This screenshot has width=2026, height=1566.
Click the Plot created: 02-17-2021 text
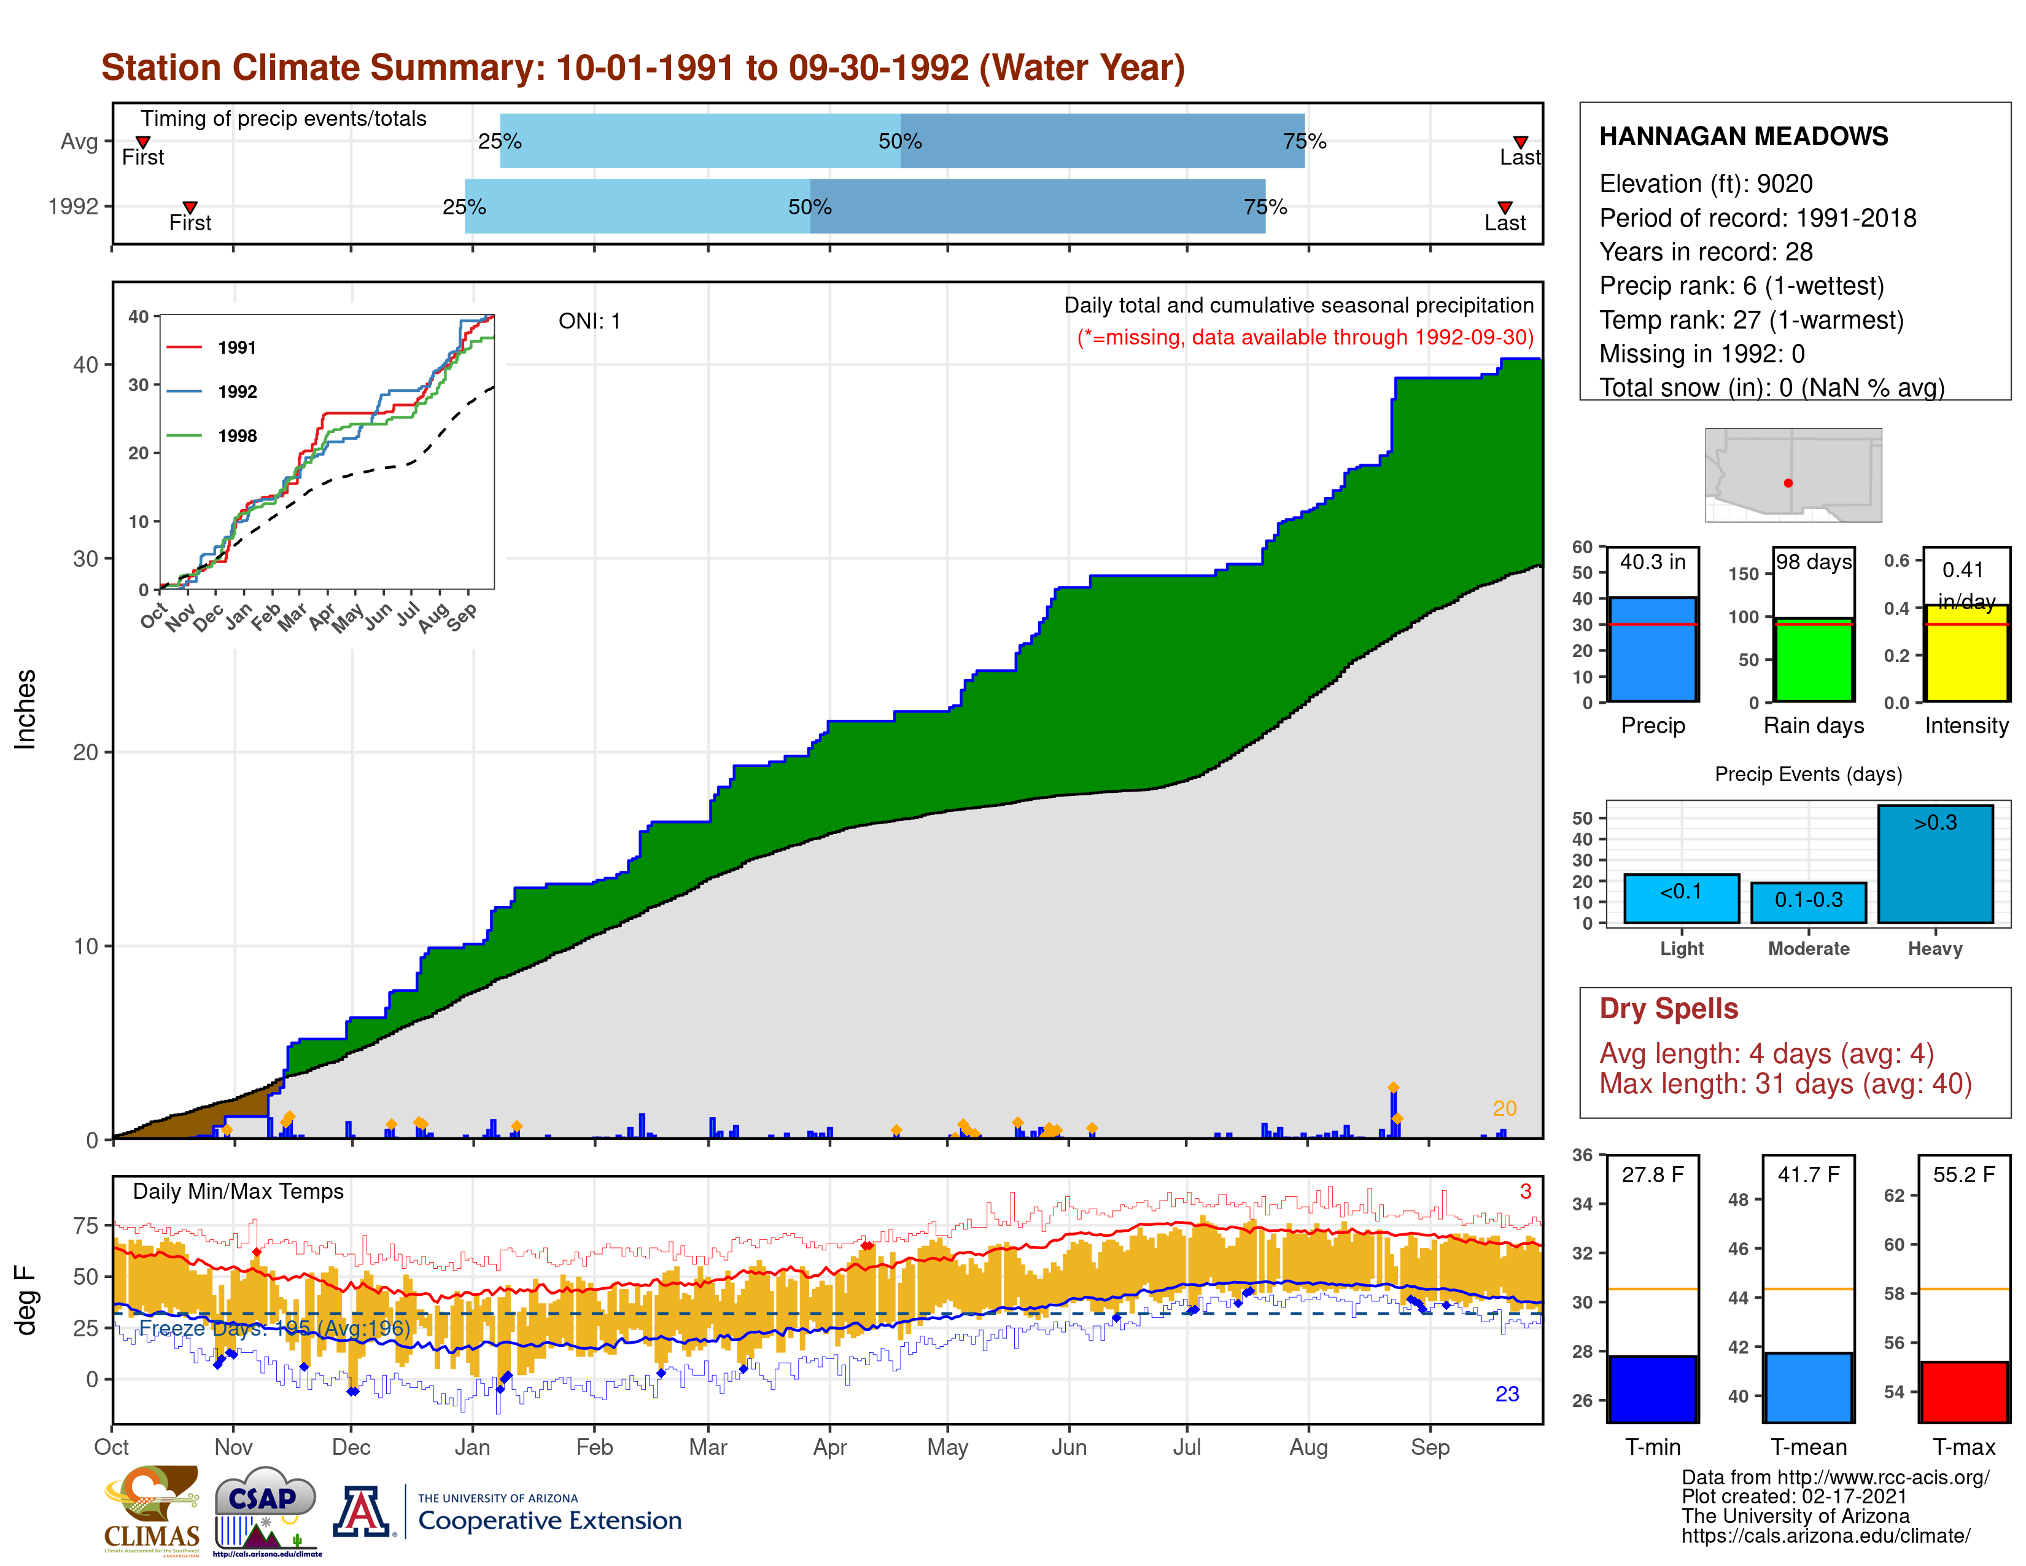click(1794, 1497)
